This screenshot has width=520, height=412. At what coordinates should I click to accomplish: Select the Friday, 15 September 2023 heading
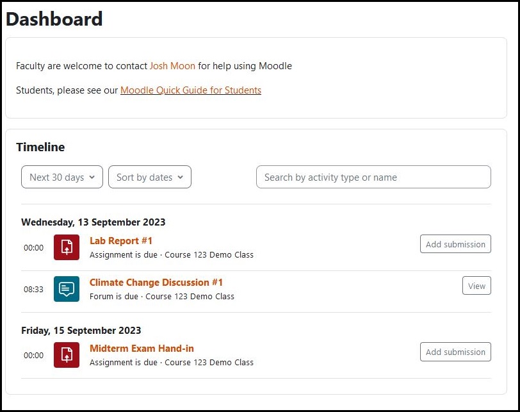pyautogui.click(x=81, y=330)
